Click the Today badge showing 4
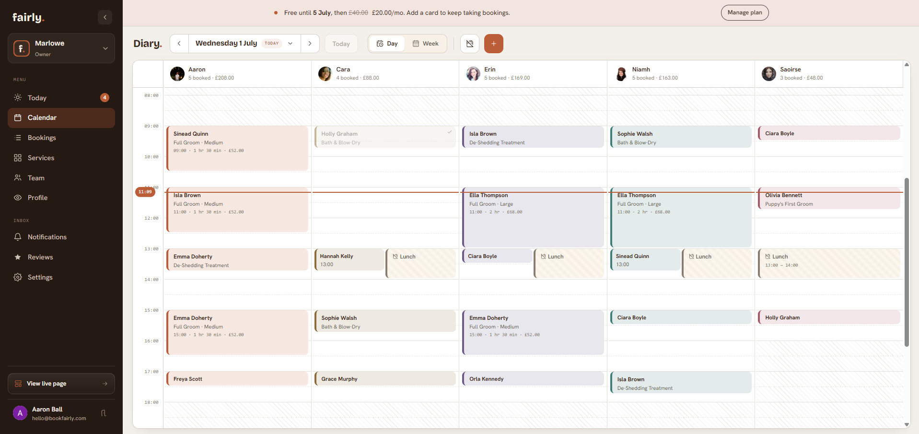This screenshot has width=919, height=434. [x=105, y=97]
